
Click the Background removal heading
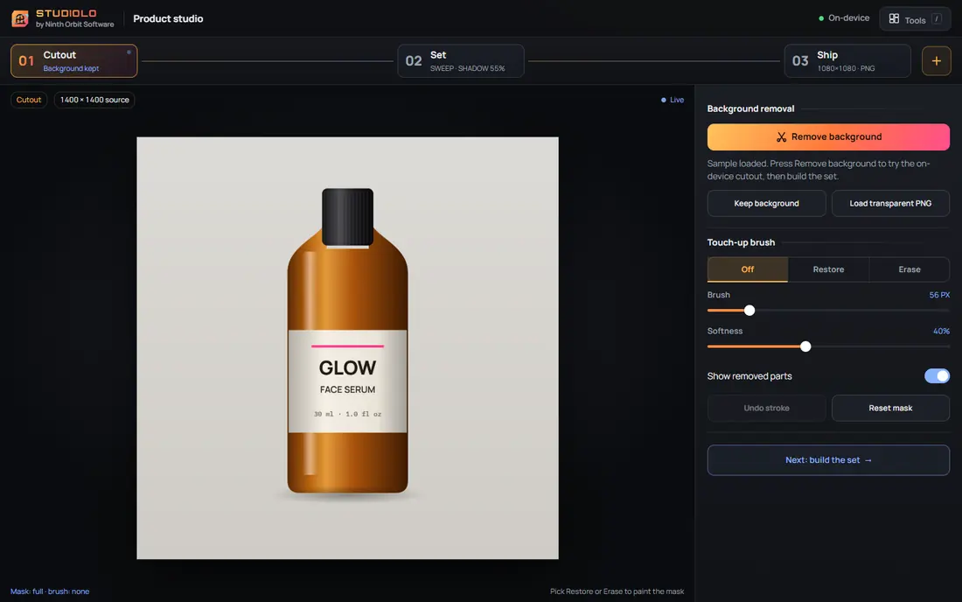(750, 108)
